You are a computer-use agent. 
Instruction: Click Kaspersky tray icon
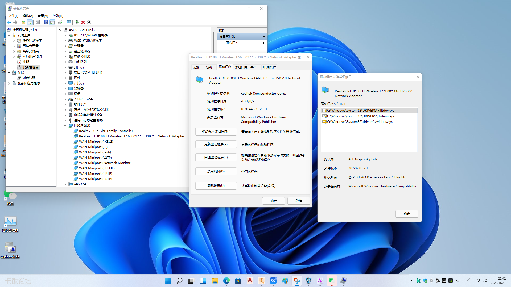point(419,281)
